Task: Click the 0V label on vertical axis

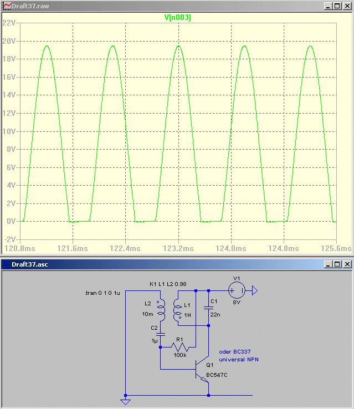Action: pos(11,221)
